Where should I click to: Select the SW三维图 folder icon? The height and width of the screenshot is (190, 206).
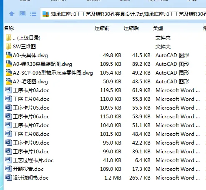[9, 46]
